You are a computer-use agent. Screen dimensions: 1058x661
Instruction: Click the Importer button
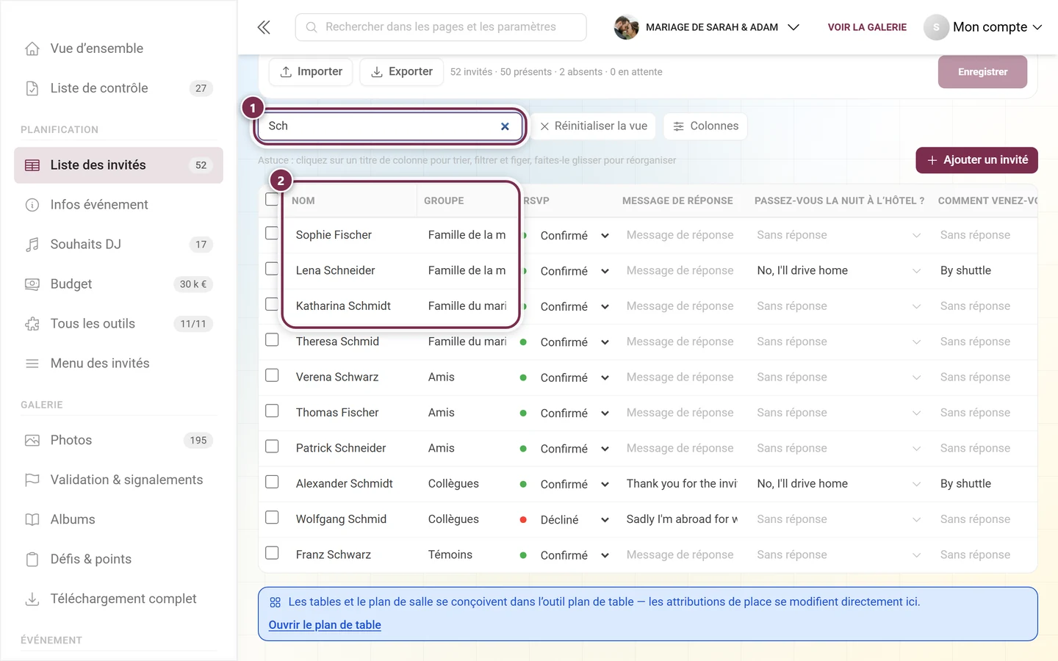(311, 72)
